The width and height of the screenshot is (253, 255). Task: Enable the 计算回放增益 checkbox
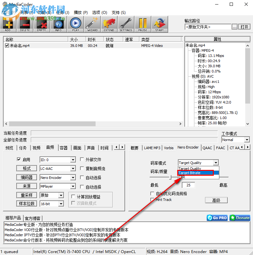coord(74,197)
